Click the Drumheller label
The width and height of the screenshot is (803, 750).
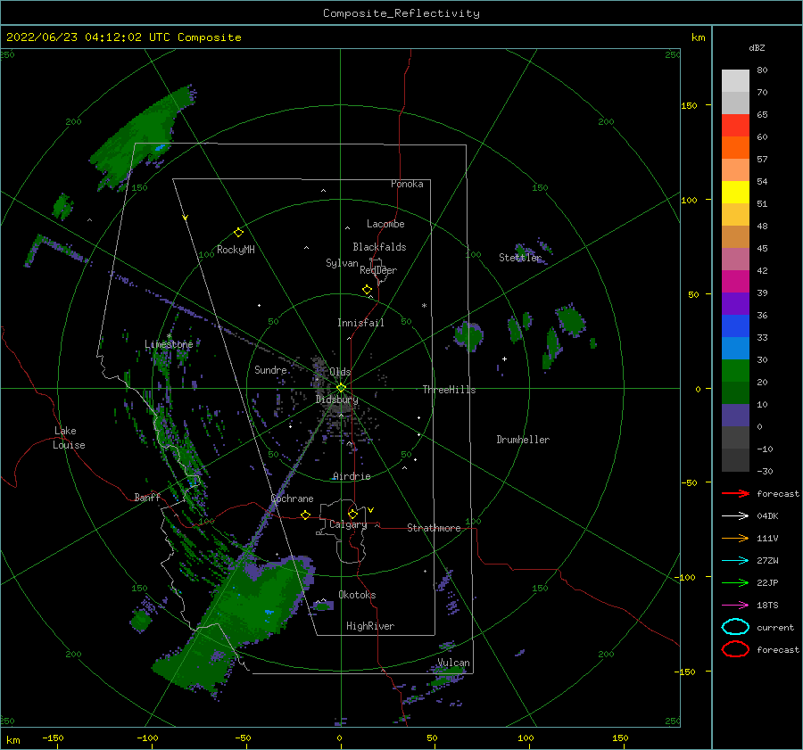(523, 440)
